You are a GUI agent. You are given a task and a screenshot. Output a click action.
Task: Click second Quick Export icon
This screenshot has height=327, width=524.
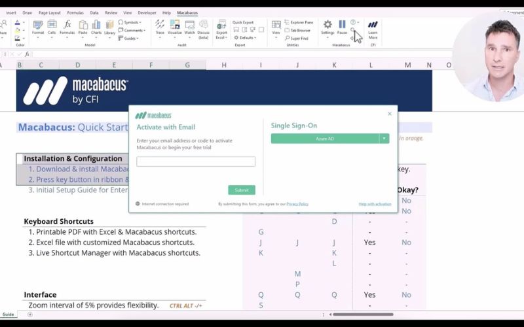click(x=244, y=29)
